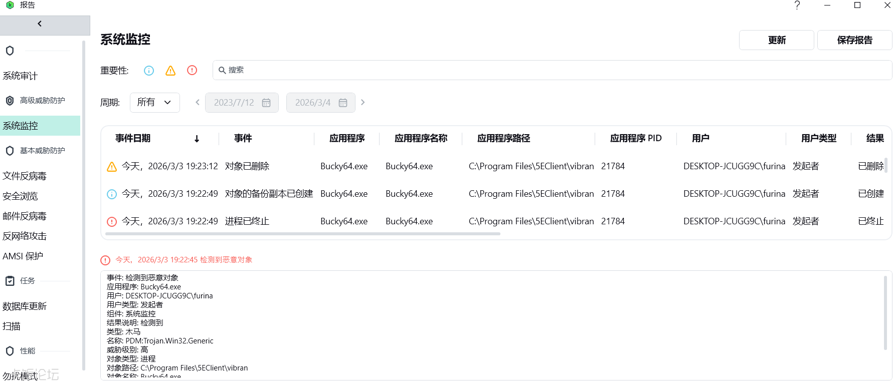Viewport: 895px width, 386px height.
Task: Focus the 搜索 search field
Action: tap(553, 70)
